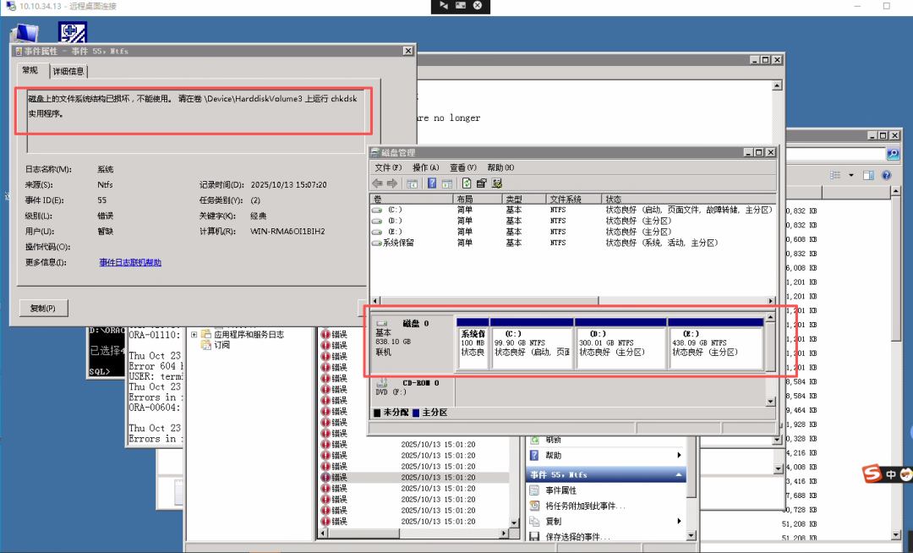Viewport: 913px width, 553px height.
Task: Click the Back arrow in Disk Management toolbar
Action: [x=377, y=183]
